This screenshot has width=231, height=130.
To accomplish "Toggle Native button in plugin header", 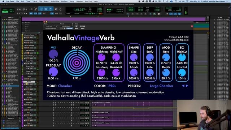I will 83,28.
